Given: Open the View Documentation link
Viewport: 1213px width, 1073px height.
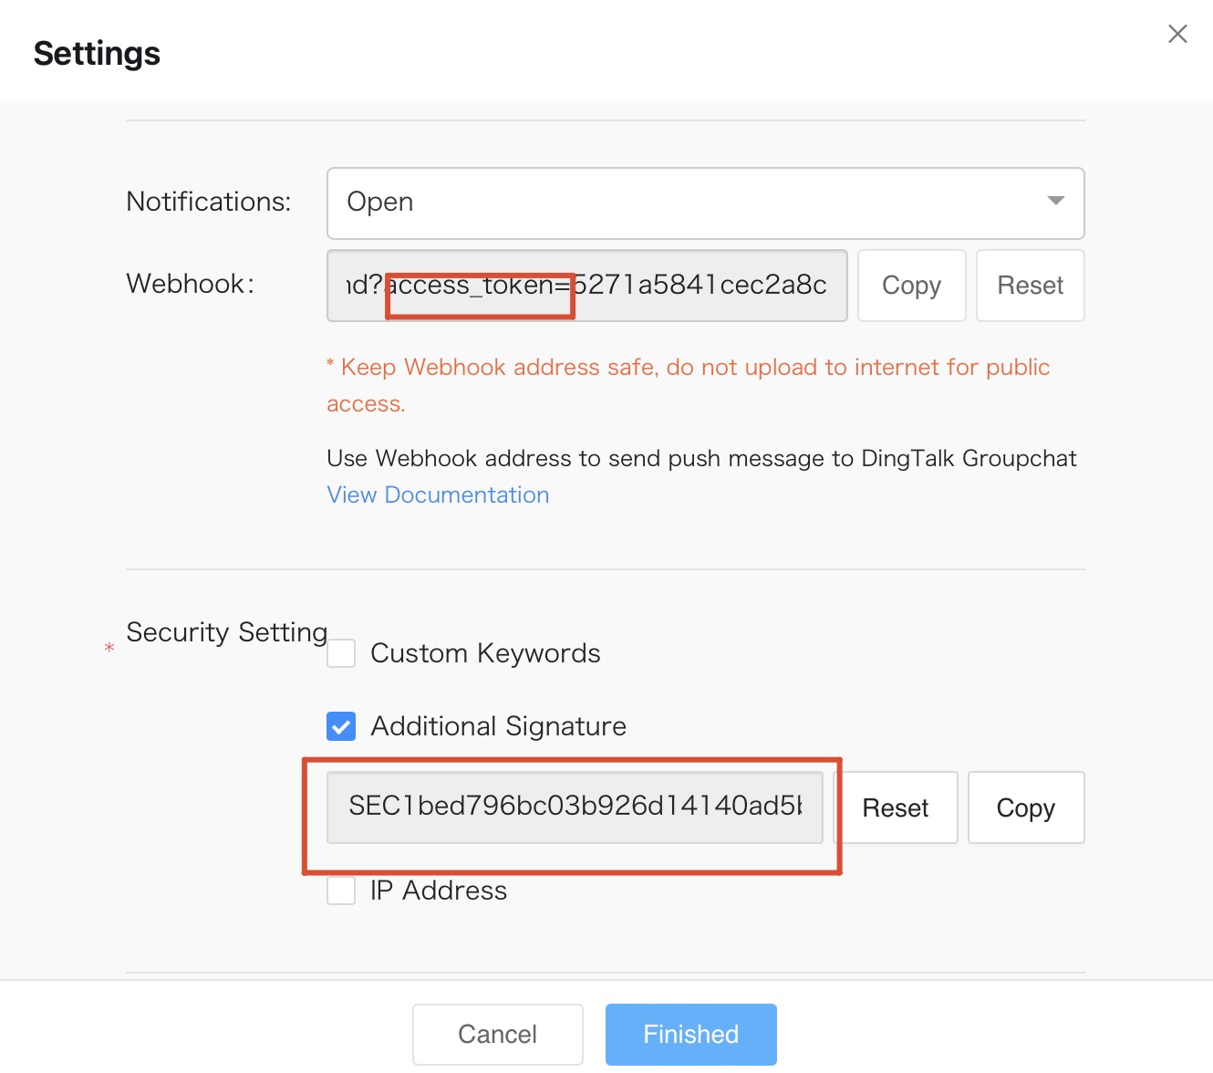Looking at the screenshot, I should [438, 495].
